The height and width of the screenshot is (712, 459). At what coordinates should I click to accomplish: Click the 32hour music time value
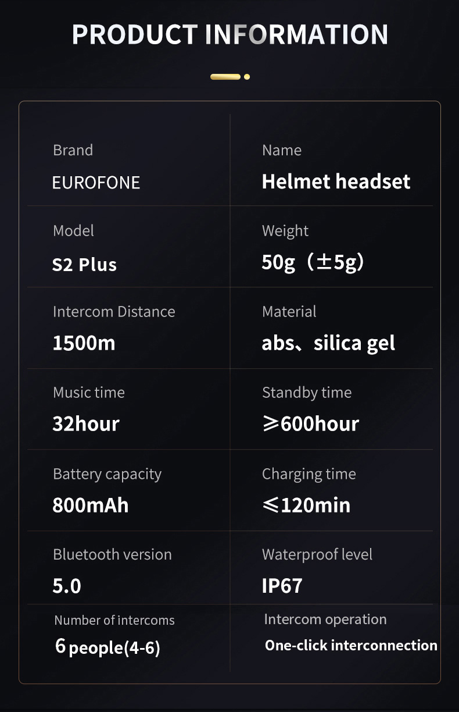86,424
